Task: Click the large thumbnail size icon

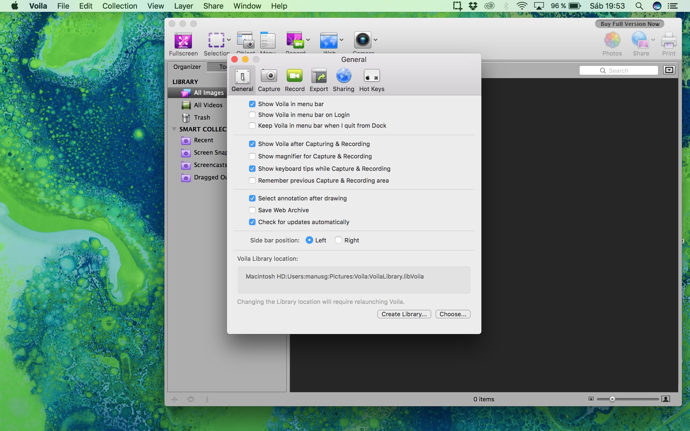Action: point(666,399)
